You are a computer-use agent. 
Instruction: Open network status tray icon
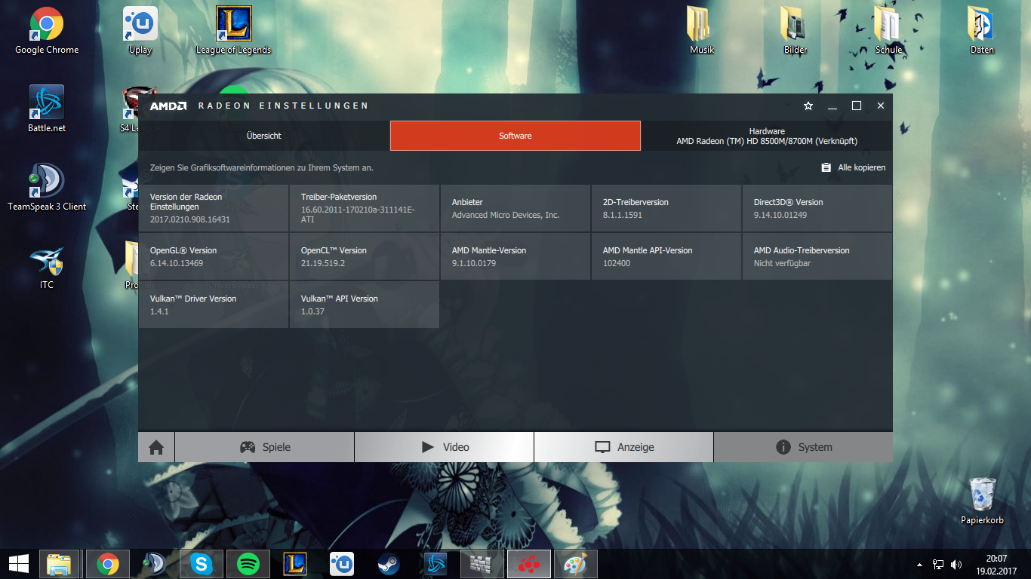click(938, 564)
